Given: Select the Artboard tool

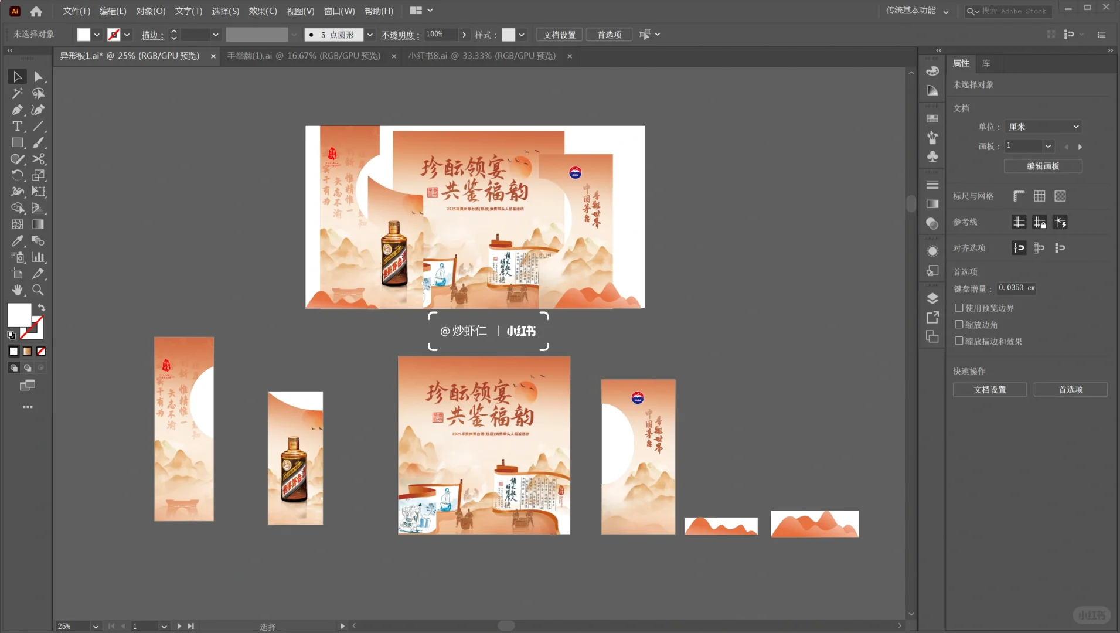Looking at the screenshot, I should 17,274.
